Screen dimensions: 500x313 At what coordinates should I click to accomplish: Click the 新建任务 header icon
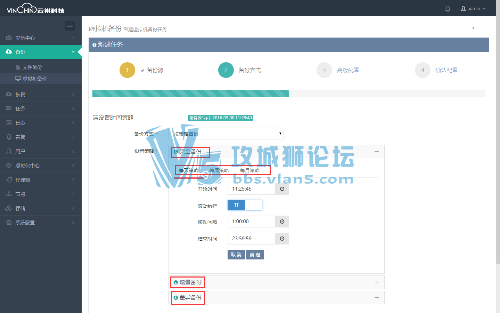pos(94,45)
